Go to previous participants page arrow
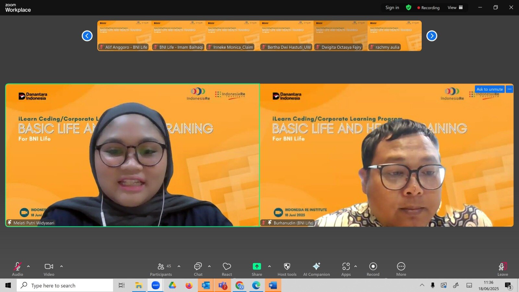Viewport: 519px width, 292px height. [x=87, y=36]
